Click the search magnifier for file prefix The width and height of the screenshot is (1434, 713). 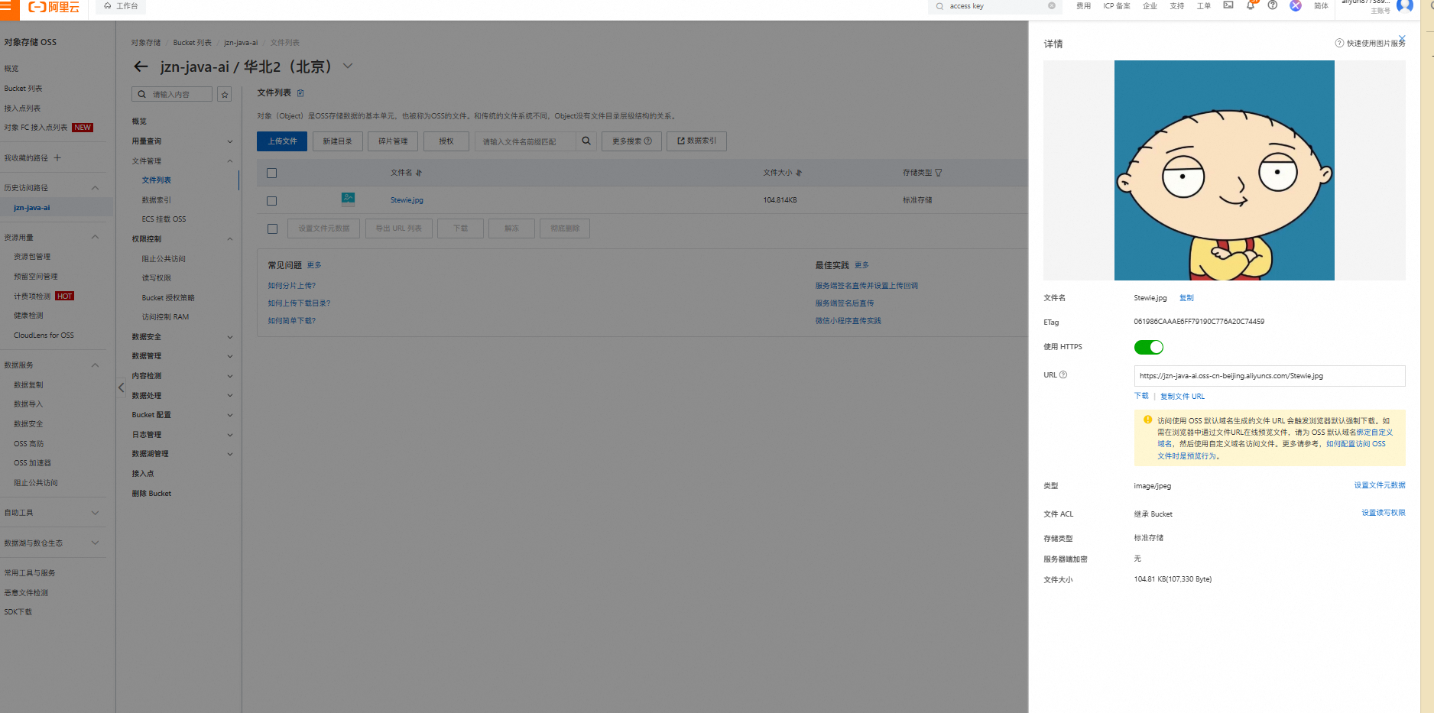[x=586, y=141]
